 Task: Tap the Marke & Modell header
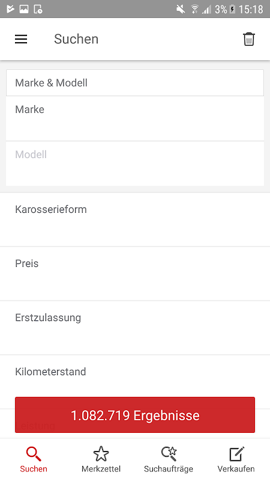click(x=135, y=83)
